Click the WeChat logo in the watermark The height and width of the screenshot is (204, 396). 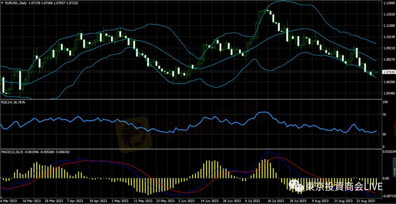click(x=297, y=187)
